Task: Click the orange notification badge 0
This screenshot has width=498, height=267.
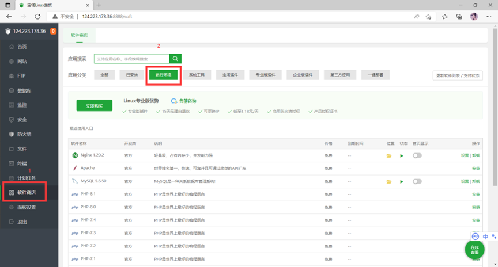Action: click(x=53, y=31)
